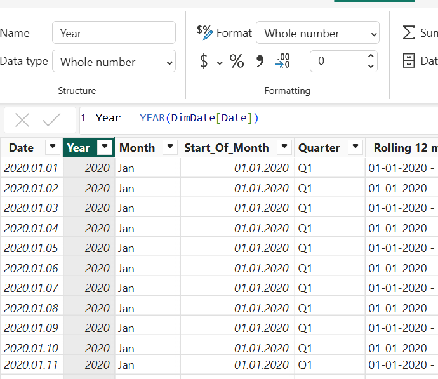Open the Start_Of_Month column filter dropdown

tap(284, 147)
